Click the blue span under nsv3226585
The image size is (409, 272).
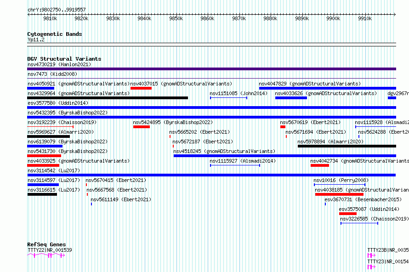pos(359,223)
